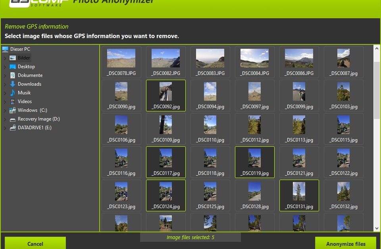Click the DATADRIVE1 (E:) drive icon
This screenshot has width=381, height=249.
point(13,127)
